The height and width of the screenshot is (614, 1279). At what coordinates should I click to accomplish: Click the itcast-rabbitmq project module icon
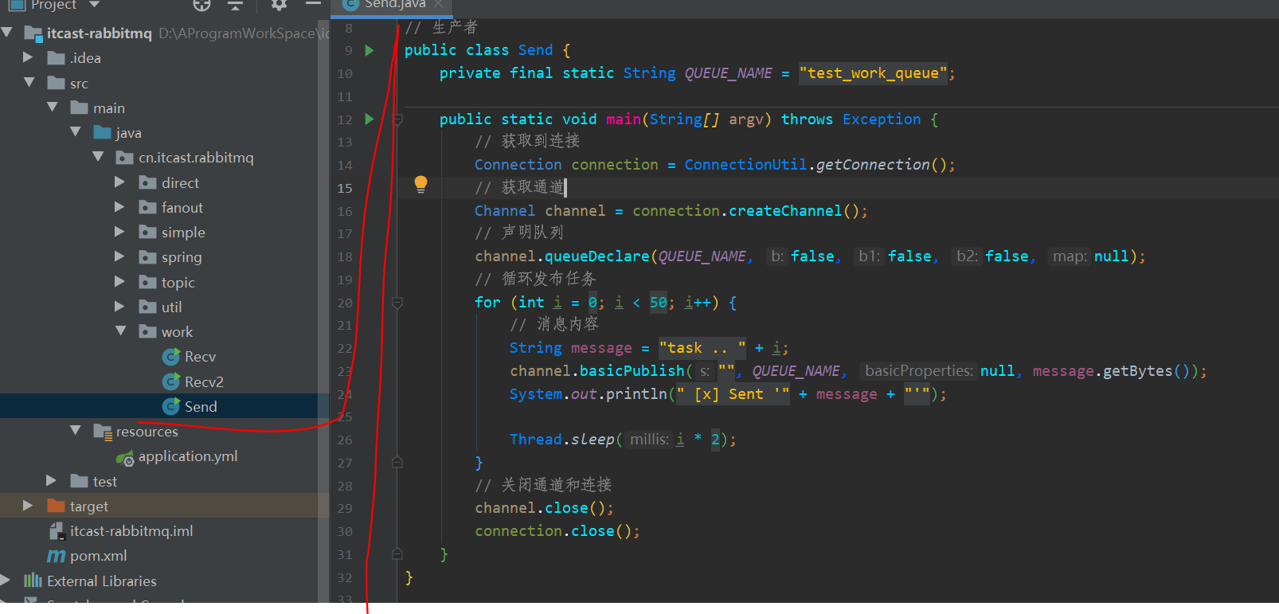[33, 33]
